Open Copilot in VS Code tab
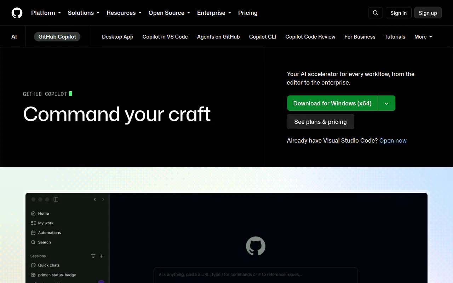Image resolution: width=453 pixels, height=283 pixels. coord(165,37)
